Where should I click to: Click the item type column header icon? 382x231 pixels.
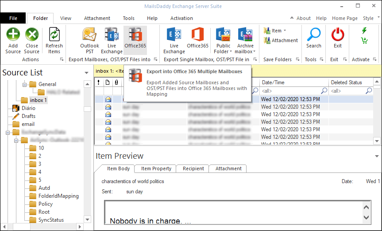[x=108, y=82]
